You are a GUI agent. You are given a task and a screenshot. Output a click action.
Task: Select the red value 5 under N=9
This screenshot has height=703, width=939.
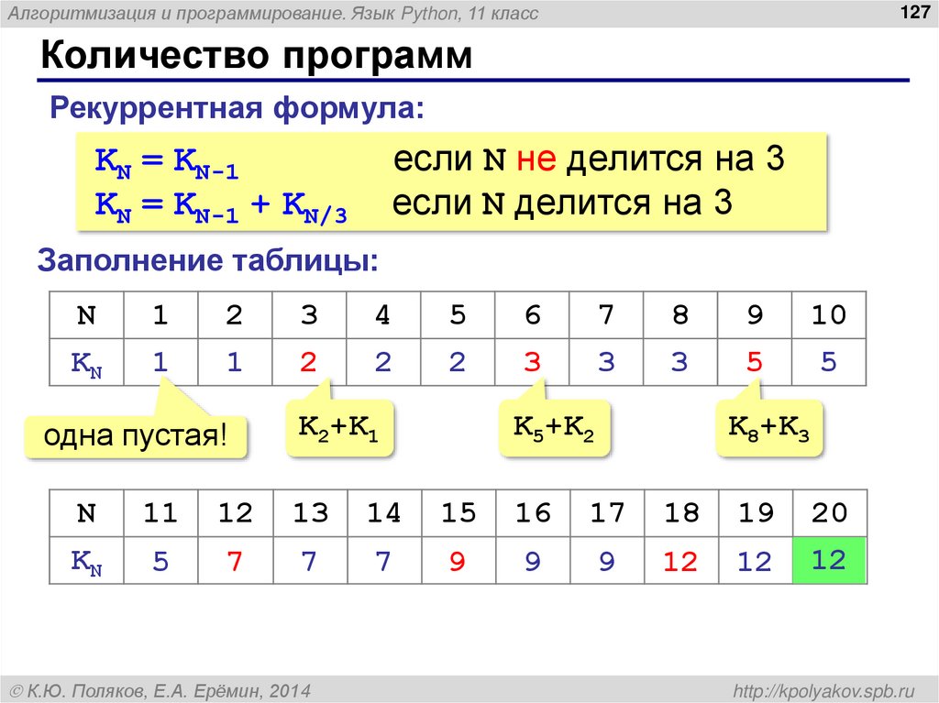(754, 360)
